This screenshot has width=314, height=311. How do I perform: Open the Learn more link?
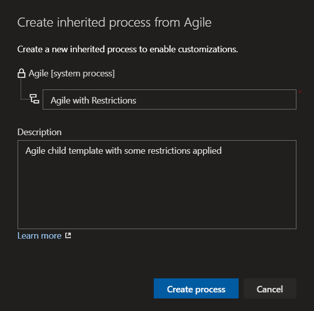[x=39, y=236]
